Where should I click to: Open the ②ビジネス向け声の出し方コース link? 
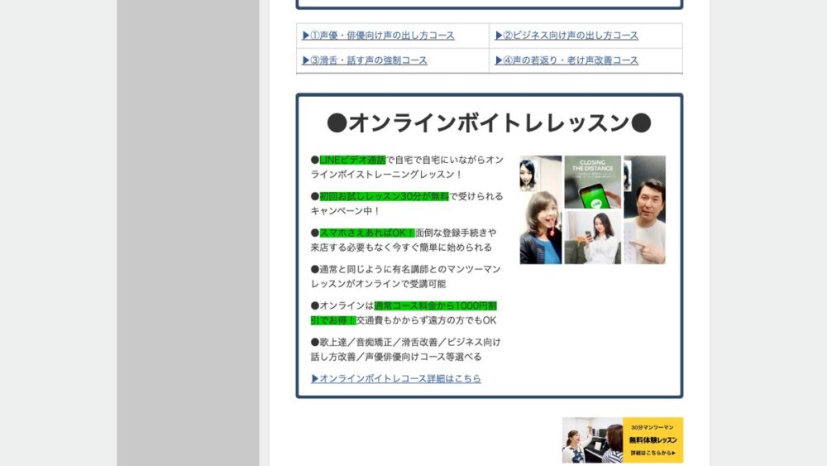566,36
